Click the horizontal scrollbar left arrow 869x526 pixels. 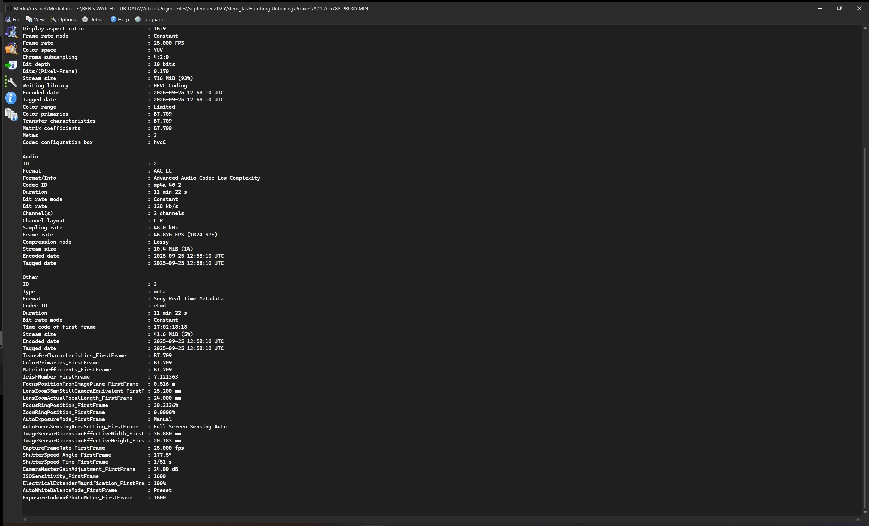coord(25,519)
